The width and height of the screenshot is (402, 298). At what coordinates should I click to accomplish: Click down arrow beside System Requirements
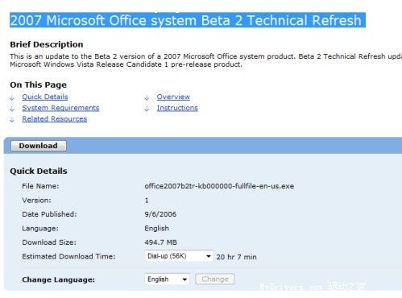point(12,109)
